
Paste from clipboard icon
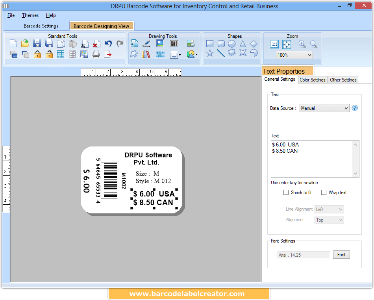click(72, 44)
